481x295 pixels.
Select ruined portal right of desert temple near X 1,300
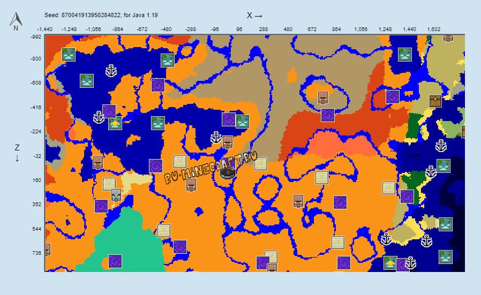[x=407, y=196]
